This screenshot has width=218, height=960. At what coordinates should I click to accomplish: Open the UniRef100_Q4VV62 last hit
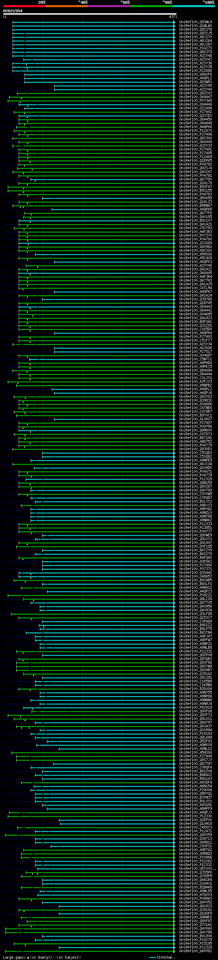(195, 951)
